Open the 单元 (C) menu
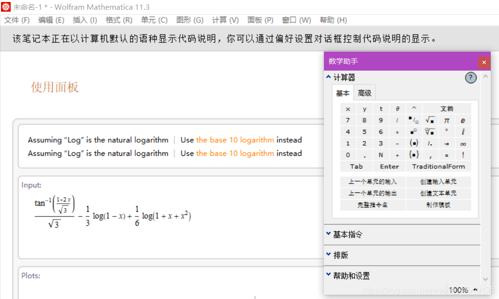The width and height of the screenshot is (499, 299). click(154, 20)
